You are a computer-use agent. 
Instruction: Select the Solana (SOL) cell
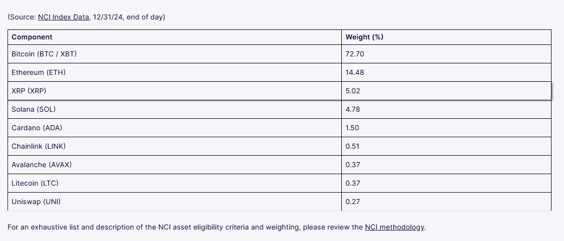(34, 109)
